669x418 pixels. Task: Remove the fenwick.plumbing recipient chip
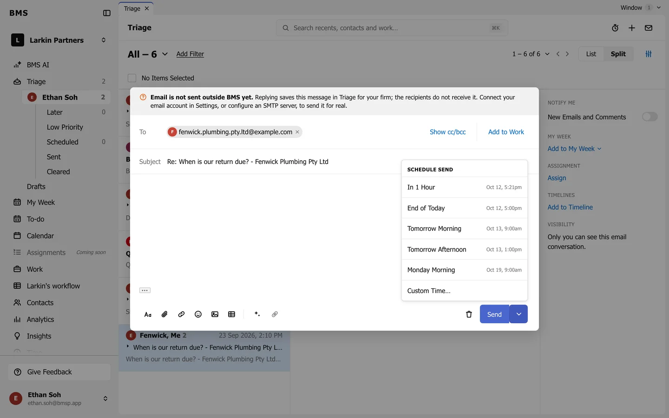pyautogui.click(x=297, y=132)
